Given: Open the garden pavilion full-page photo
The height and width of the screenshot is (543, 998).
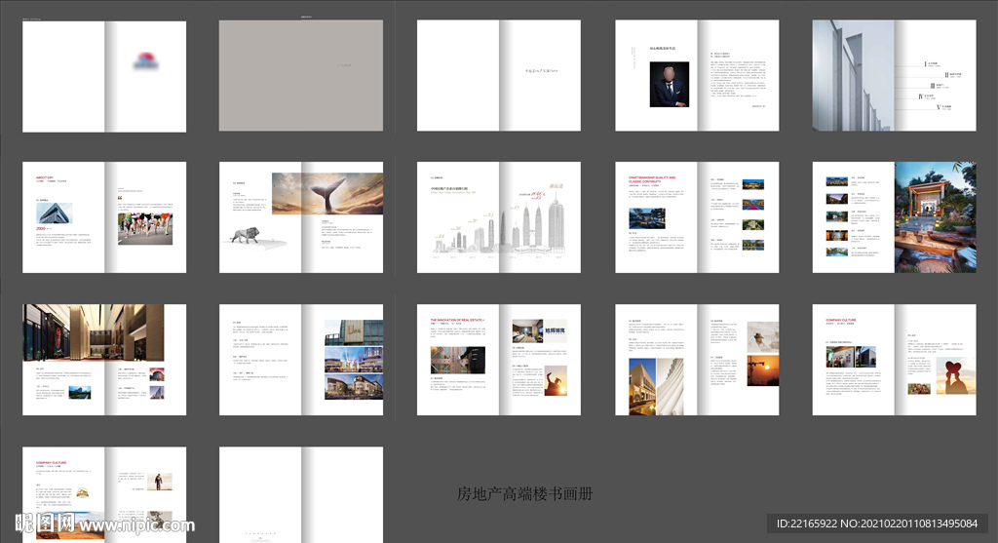Looking at the screenshot, I should (x=936, y=217).
